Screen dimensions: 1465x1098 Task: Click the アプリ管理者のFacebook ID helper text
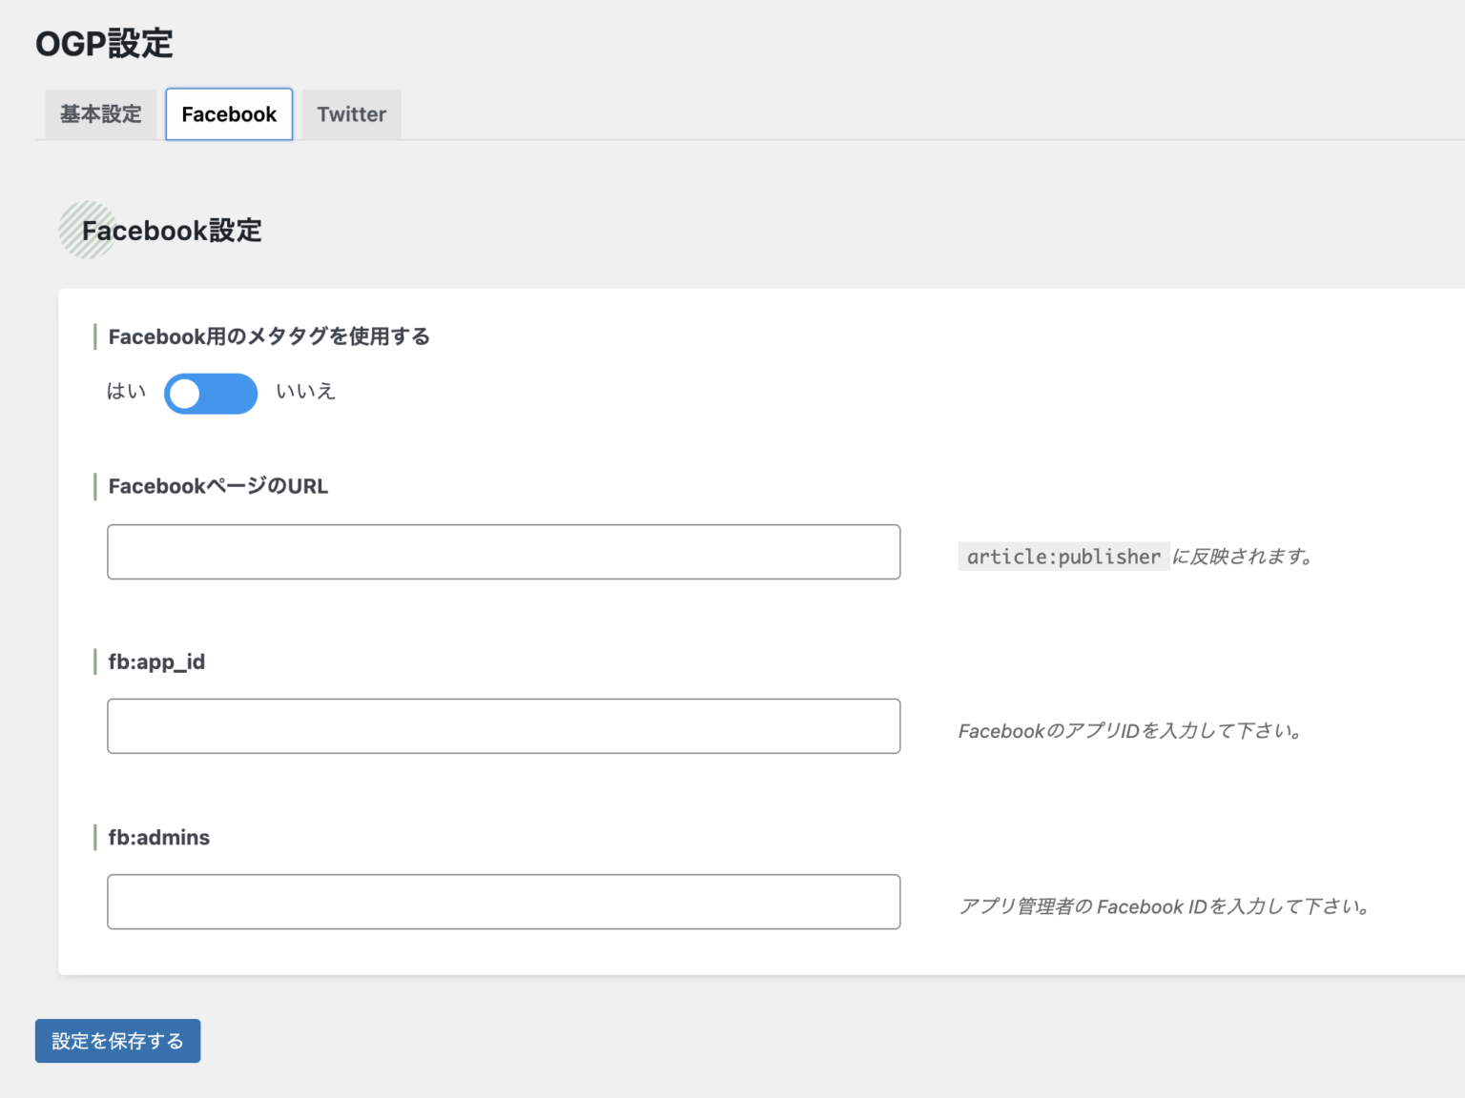[x=1164, y=906]
